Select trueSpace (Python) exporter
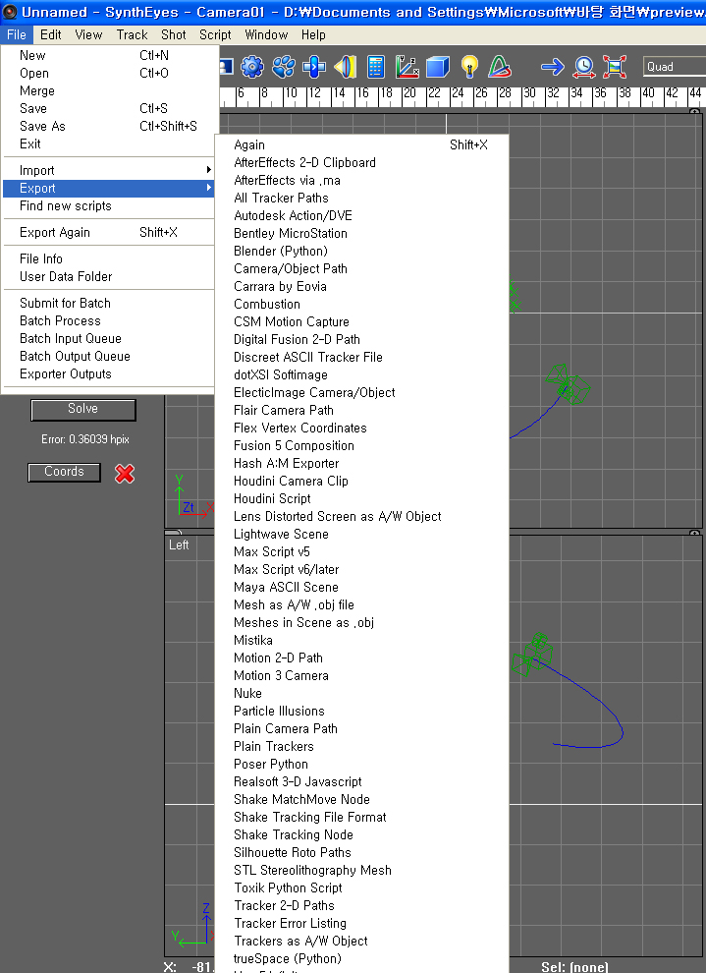Viewport: 706px width, 973px height. tap(361, 958)
